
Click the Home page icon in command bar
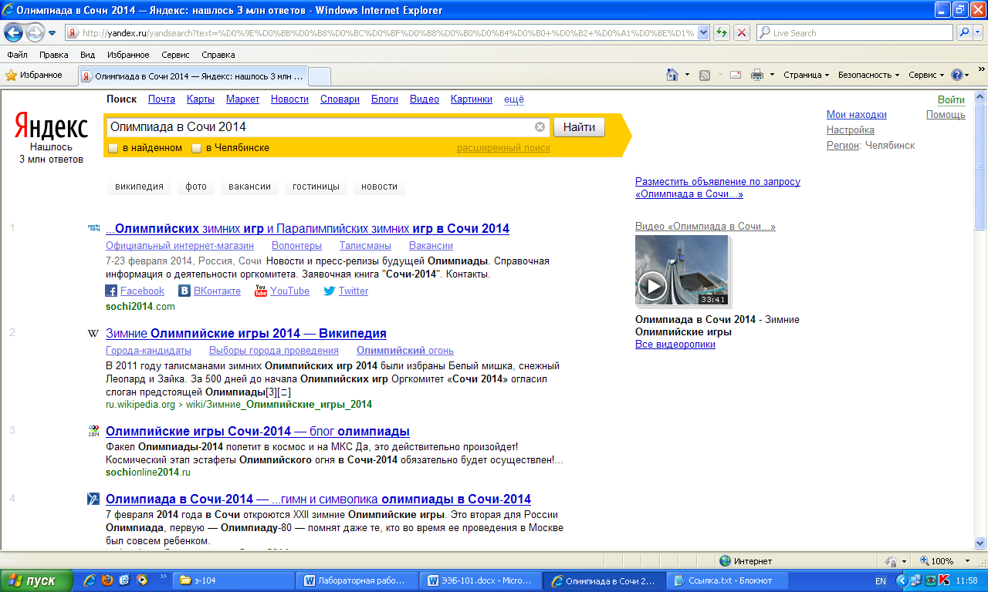tap(673, 75)
